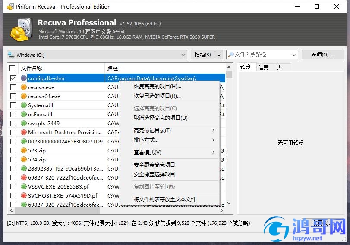
Task: Open the scan button dropdown arrow
Action: point(219,55)
